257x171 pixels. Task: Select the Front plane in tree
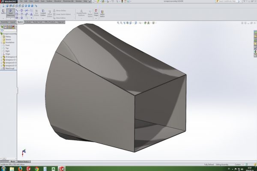(8, 45)
